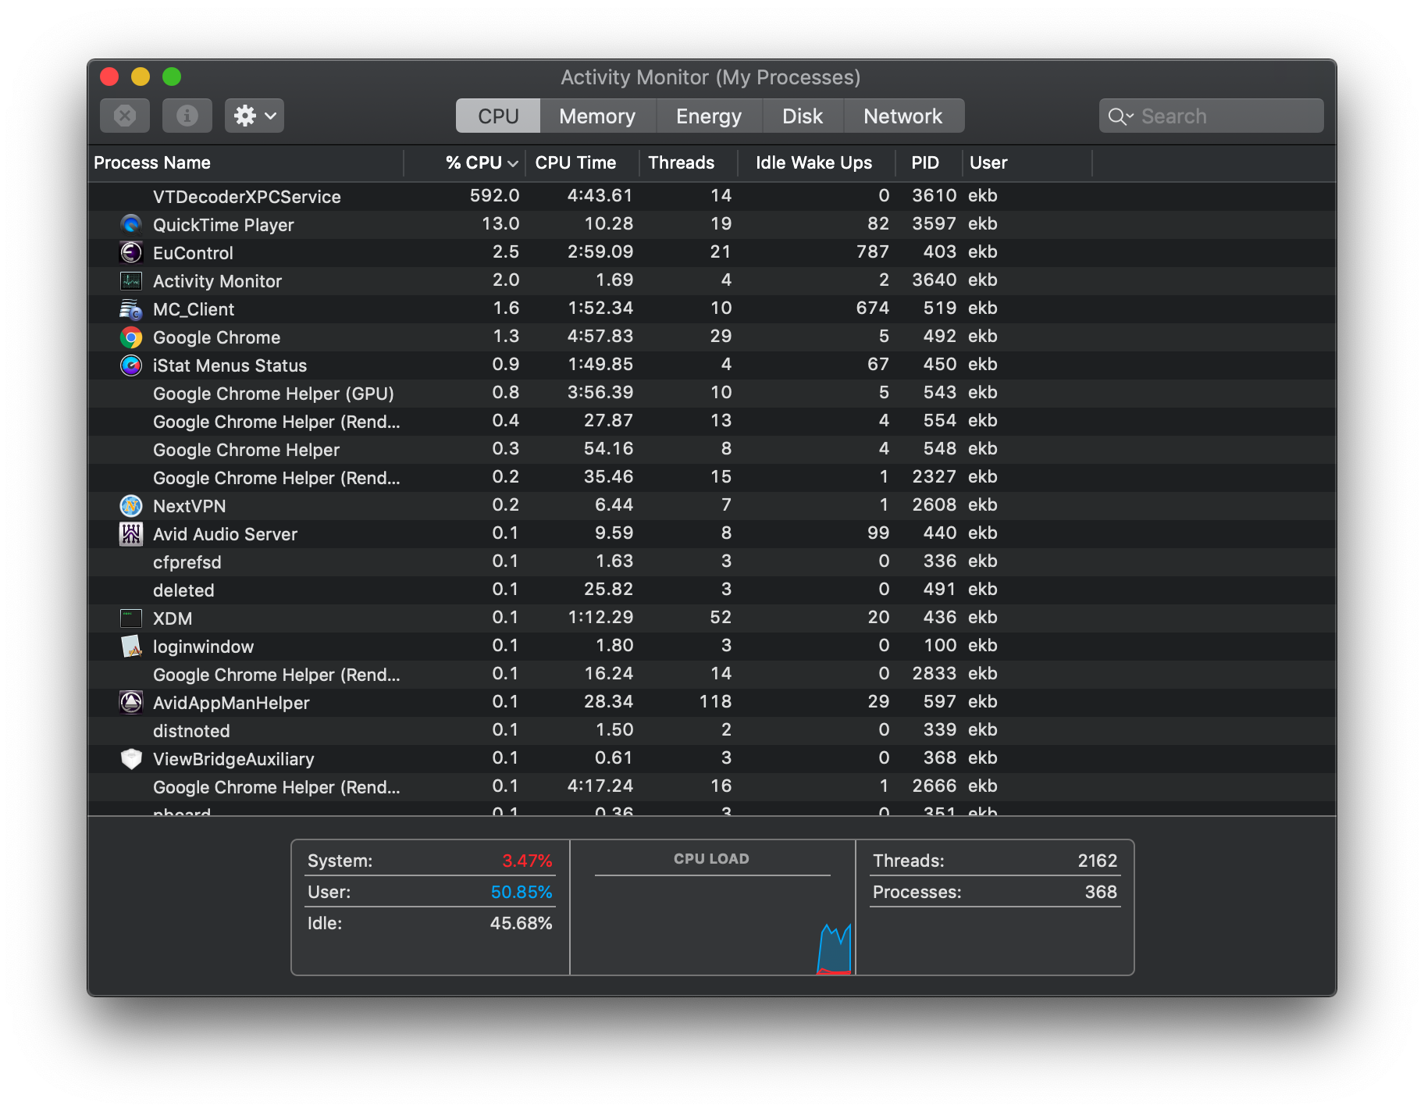Viewport: 1424px width, 1112px height.
Task: Select Chrome Helper row with PID 554
Action: tap(712, 421)
